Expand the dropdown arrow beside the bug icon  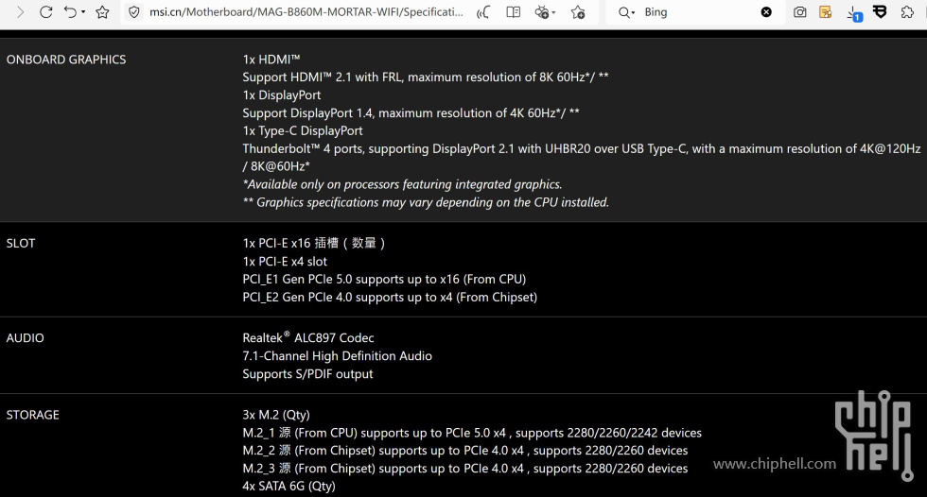555,12
